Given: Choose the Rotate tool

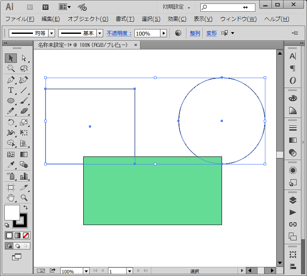Looking at the screenshot, I should pyautogui.click(x=11, y=122).
